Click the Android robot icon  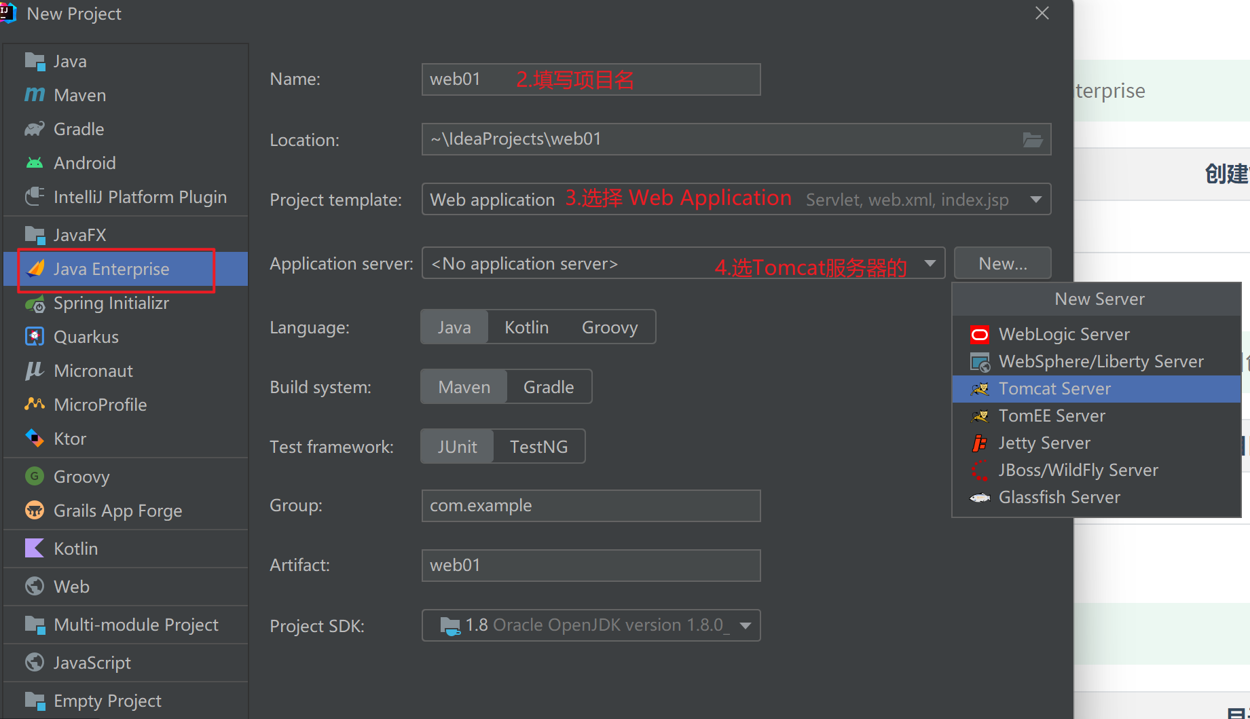(35, 163)
